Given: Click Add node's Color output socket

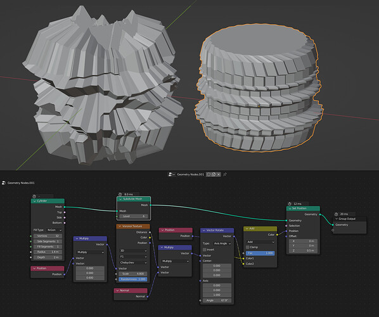Looking at the screenshot, I should 277,235.
